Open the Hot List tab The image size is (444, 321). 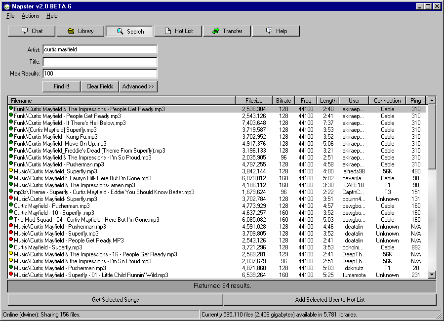pyautogui.click(x=178, y=31)
